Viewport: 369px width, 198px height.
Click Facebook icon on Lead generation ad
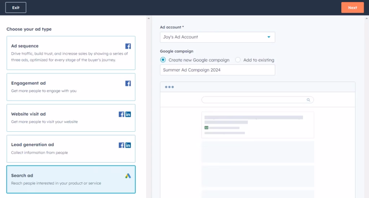(121, 145)
